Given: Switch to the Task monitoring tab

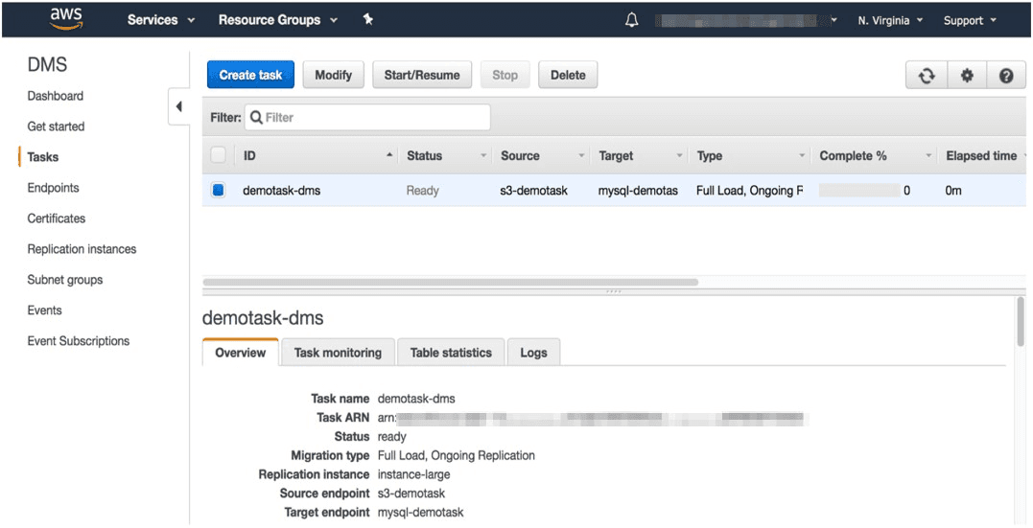Looking at the screenshot, I should click(x=338, y=353).
